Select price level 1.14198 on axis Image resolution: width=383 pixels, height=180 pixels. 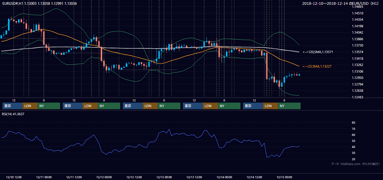point(358,26)
